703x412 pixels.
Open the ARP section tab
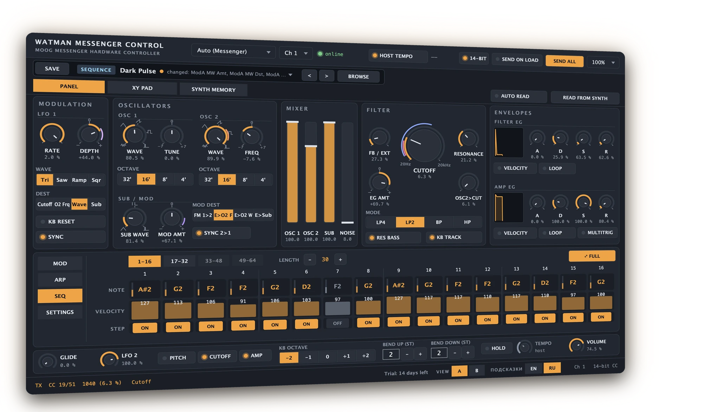coord(60,280)
